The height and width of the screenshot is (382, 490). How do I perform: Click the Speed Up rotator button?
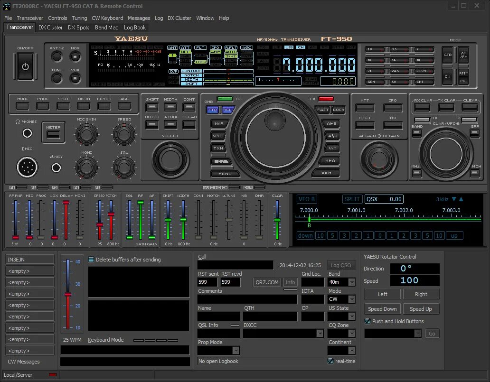pyautogui.click(x=421, y=309)
